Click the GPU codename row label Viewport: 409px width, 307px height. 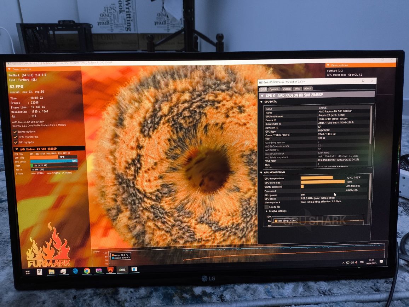[274, 116]
